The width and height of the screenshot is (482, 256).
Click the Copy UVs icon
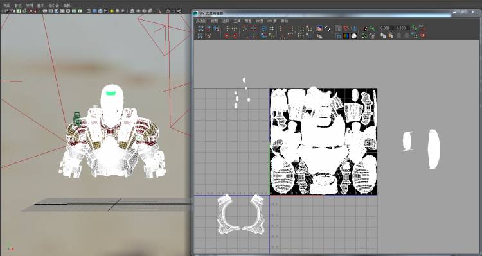click(x=383, y=35)
